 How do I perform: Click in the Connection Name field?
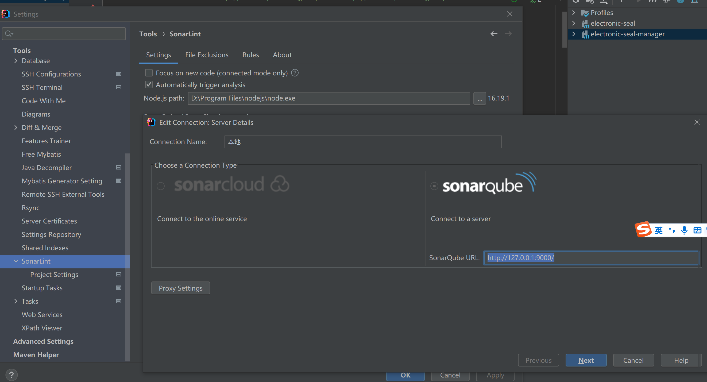tap(363, 142)
